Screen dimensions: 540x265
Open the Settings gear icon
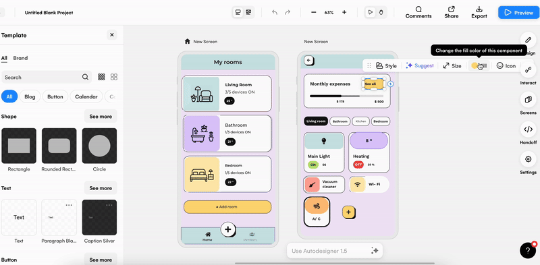tap(528, 159)
